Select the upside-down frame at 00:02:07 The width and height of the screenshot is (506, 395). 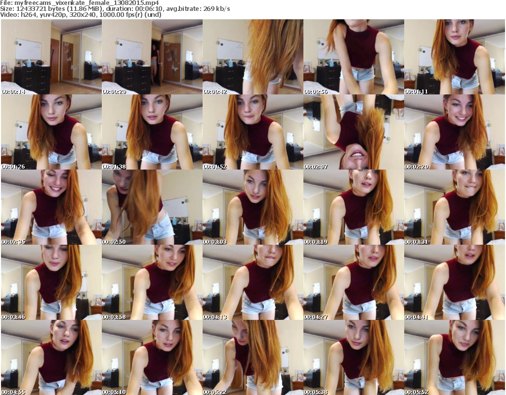click(x=354, y=132)
